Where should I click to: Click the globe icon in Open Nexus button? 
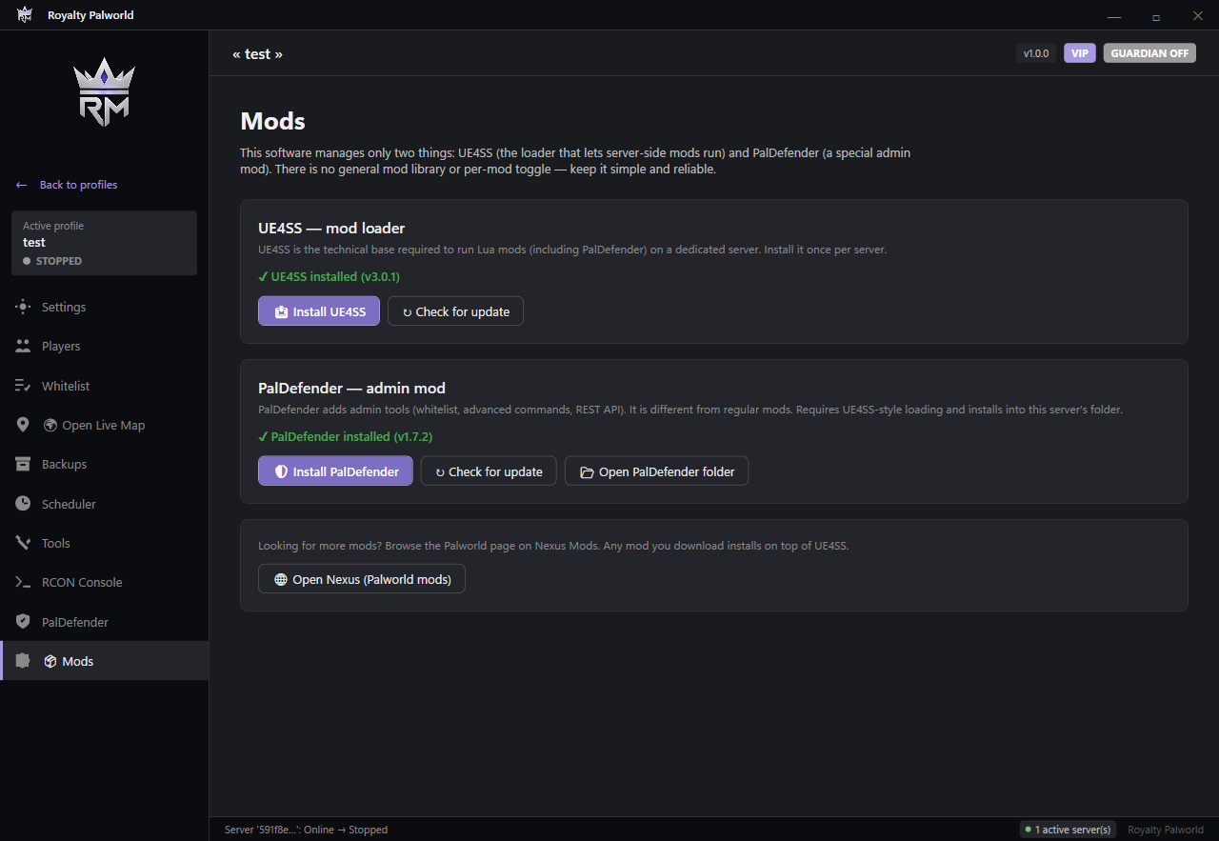point(281,579)
